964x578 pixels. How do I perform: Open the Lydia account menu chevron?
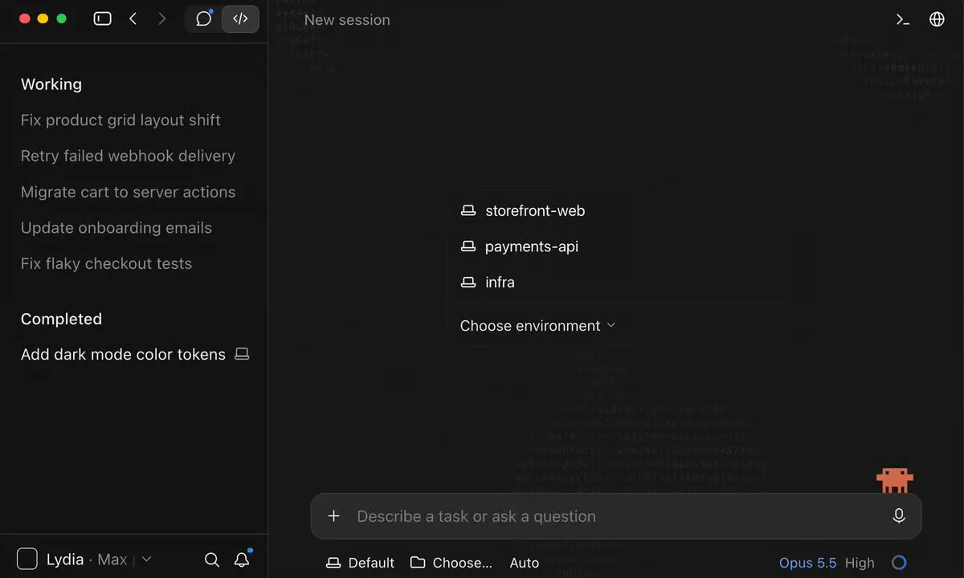pyautogui.click(x=146, y=560)
